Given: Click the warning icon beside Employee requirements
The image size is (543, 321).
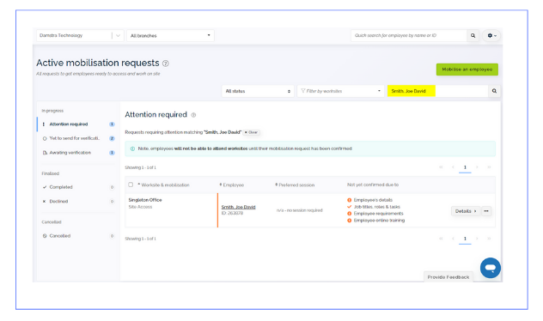Looking at the screenshot, I should (349, 214).
